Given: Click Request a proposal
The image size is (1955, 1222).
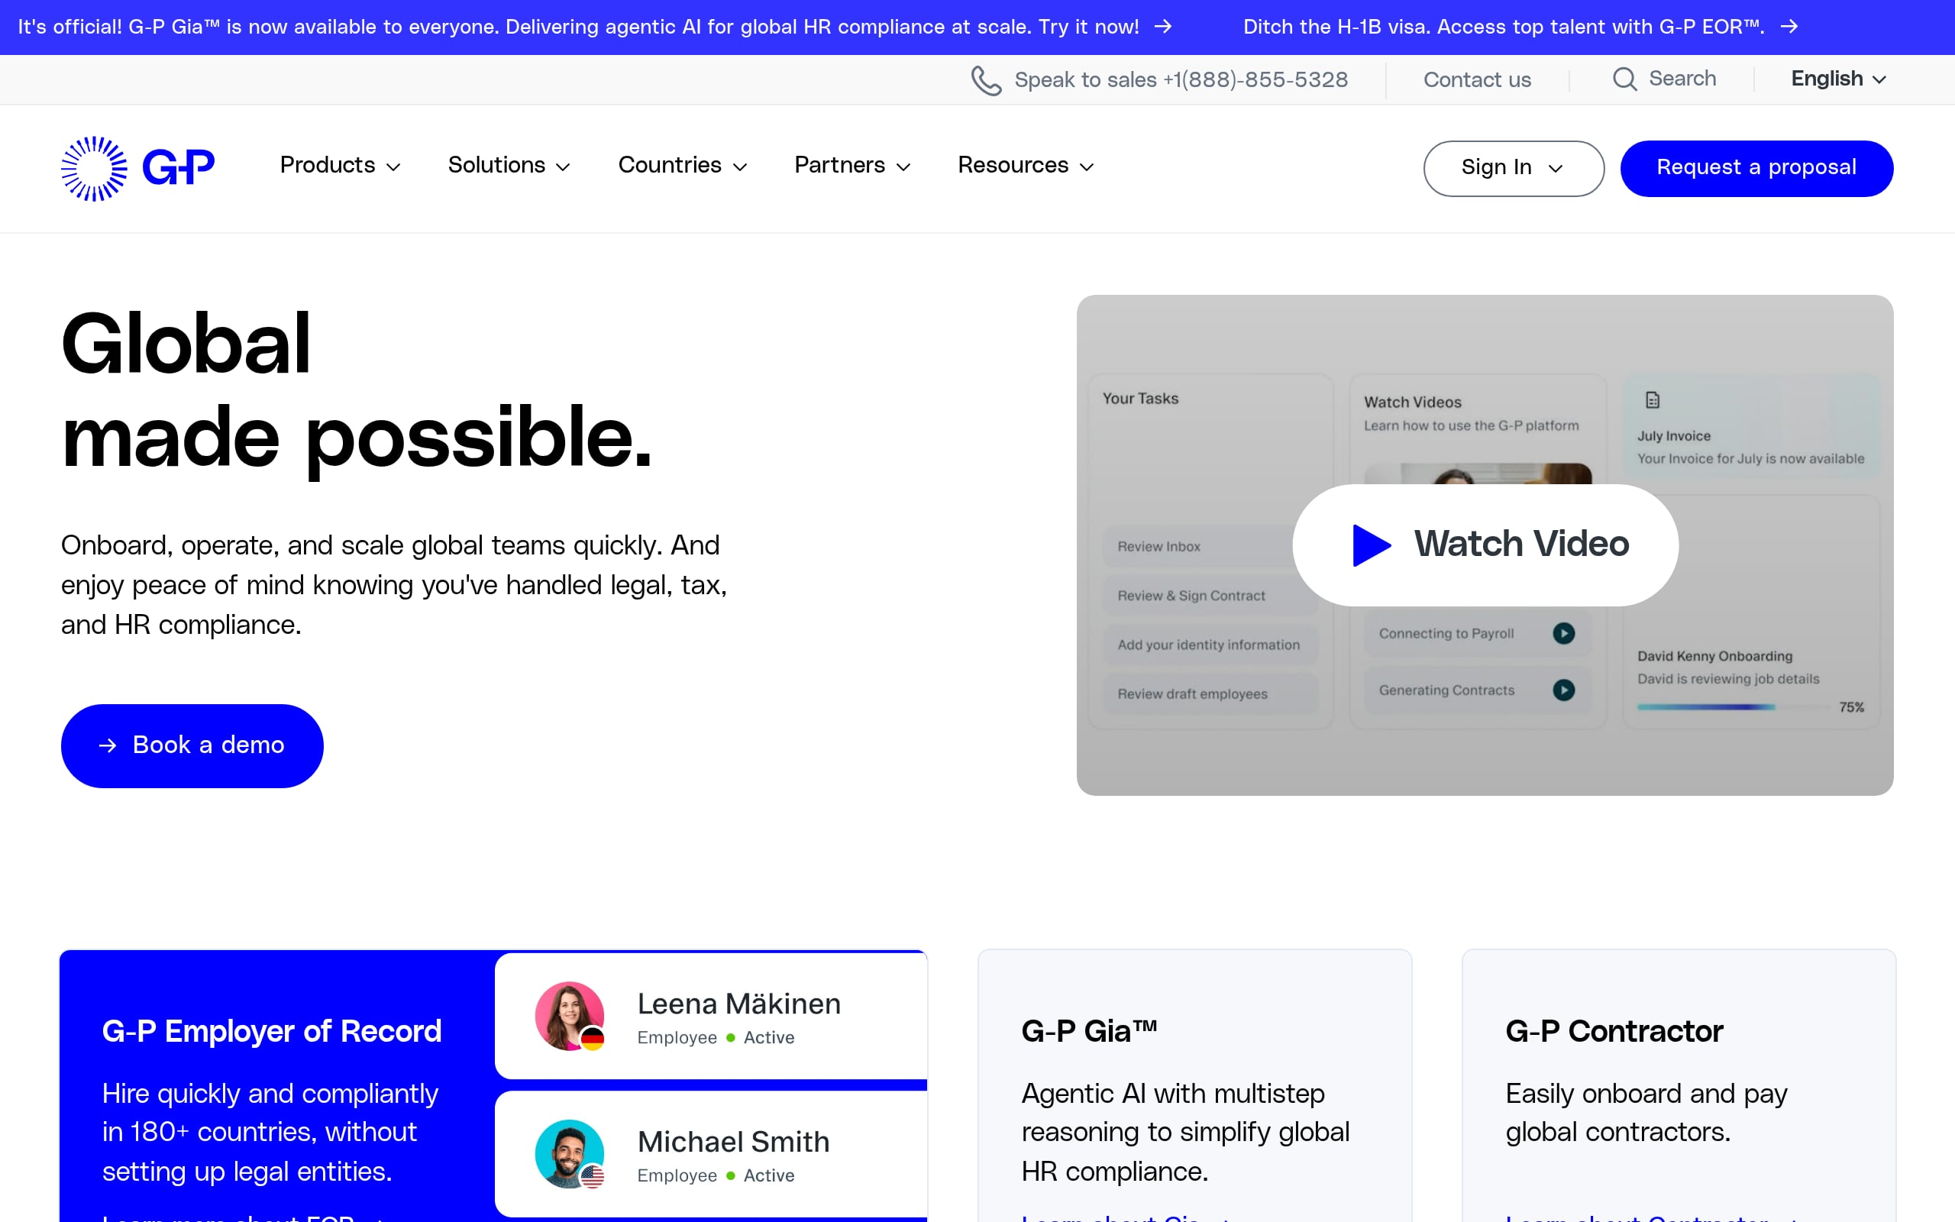Looking at the screenshot, I should click(x=1756, y=168).
